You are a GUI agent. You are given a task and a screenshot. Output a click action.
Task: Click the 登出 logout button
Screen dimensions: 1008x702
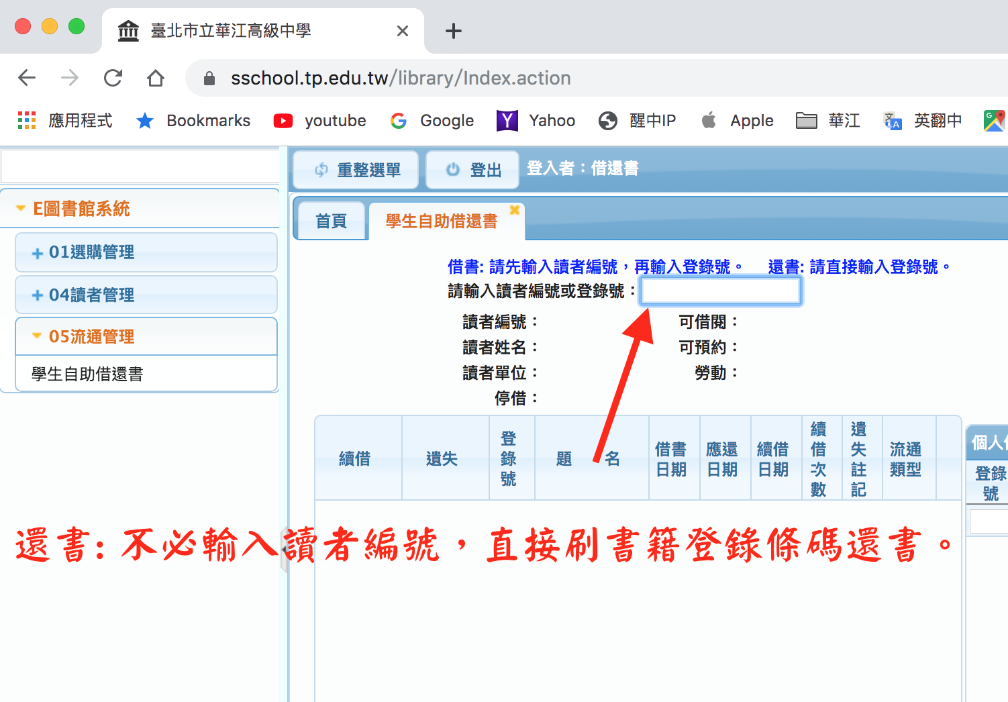click(x=472, y=170)
